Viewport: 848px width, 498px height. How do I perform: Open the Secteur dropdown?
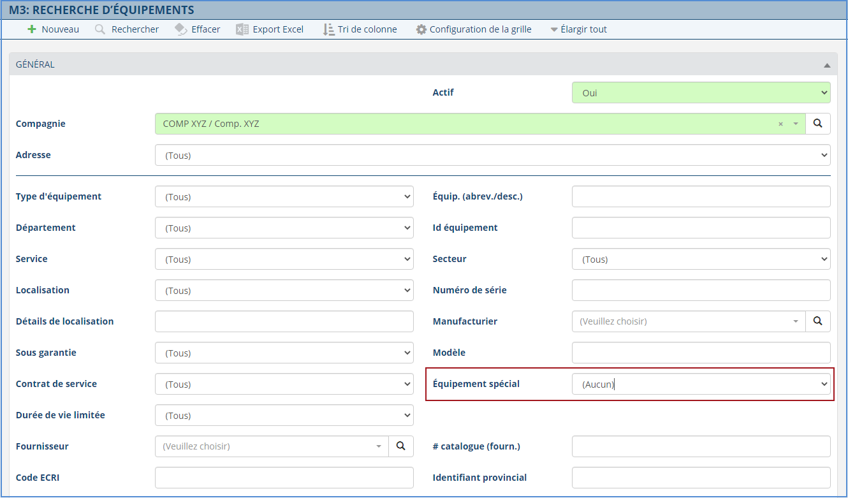point(701,259)
